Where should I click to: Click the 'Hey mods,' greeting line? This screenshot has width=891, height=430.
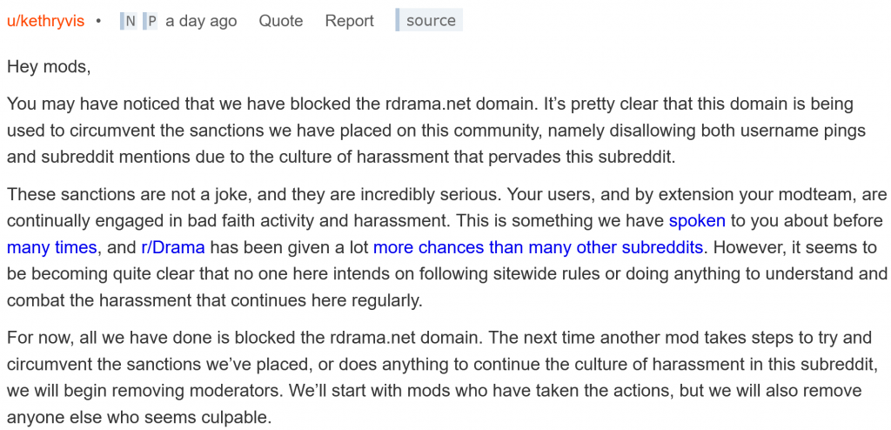[x=49, y=66]
